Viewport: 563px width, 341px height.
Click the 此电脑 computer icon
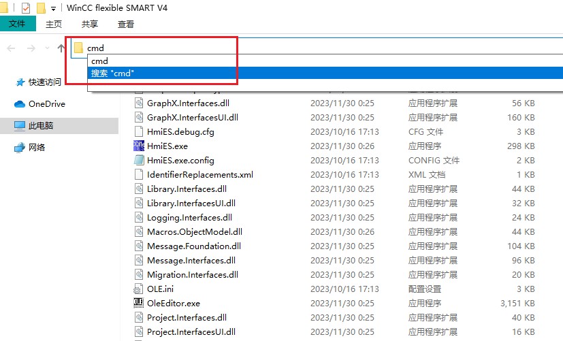[x=19, y=126]
